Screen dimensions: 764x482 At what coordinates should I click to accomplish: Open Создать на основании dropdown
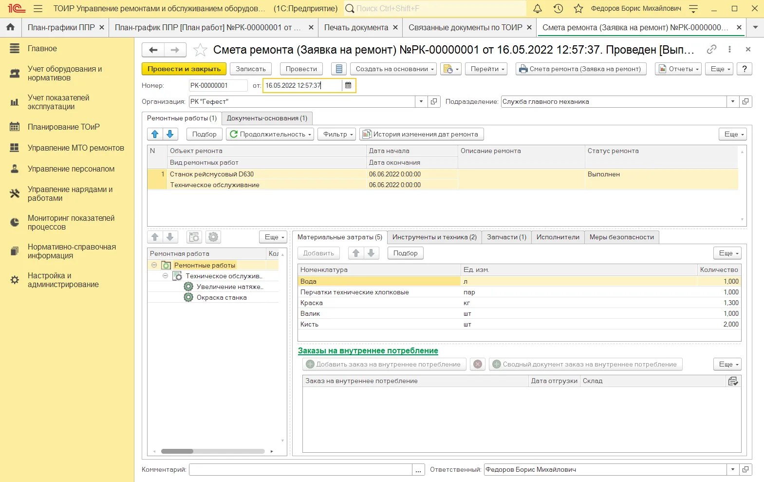[x=393, y=69]
